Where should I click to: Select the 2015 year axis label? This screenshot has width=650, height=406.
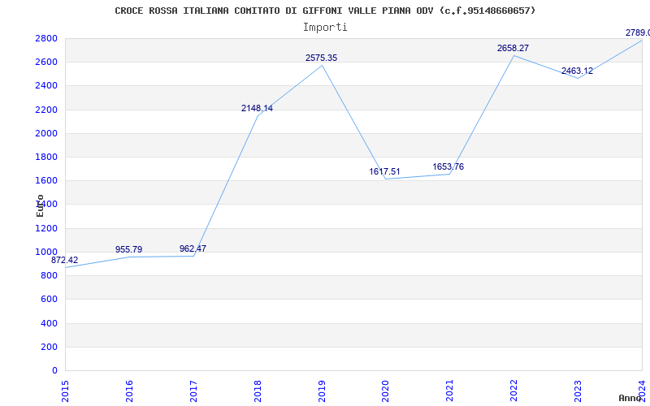coord(65,391)
